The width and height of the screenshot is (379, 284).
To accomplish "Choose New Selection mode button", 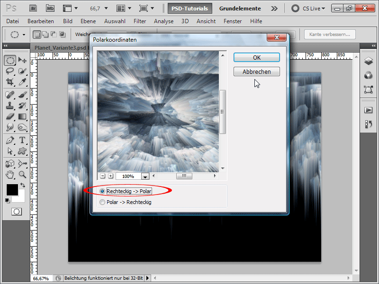I will (x=37, y=35).
